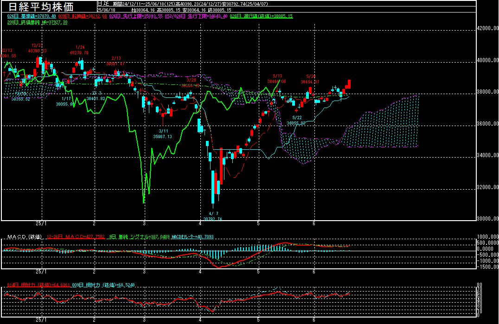Click the 052/026日 先行下限=34643.40 legend
This screenshot has width=499, height=324.
pyautogui.click(x=196, y=16)
